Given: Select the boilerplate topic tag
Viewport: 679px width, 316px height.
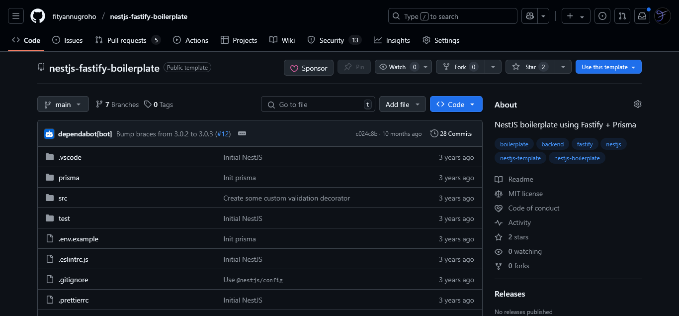Looking at the screenshot, I should [514, 144].
